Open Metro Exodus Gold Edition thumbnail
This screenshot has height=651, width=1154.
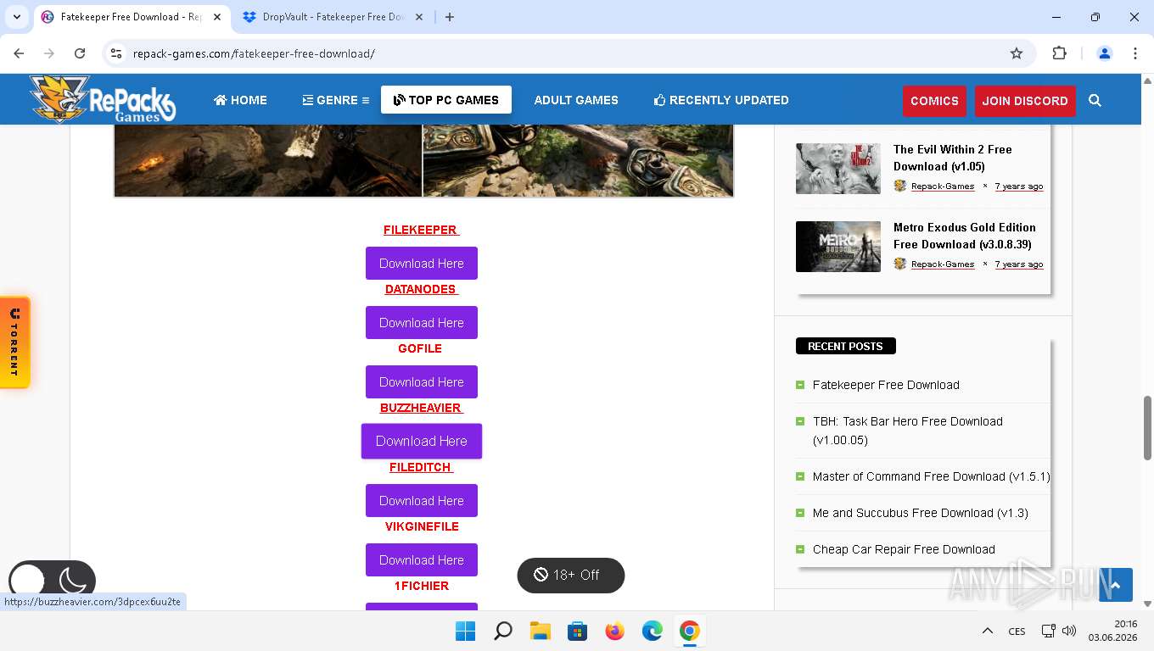pos(838,247)
